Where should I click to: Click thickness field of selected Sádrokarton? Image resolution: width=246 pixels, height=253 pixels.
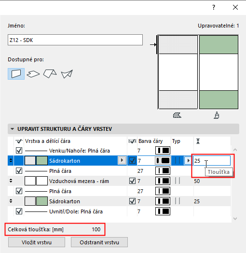click(212, 161)
